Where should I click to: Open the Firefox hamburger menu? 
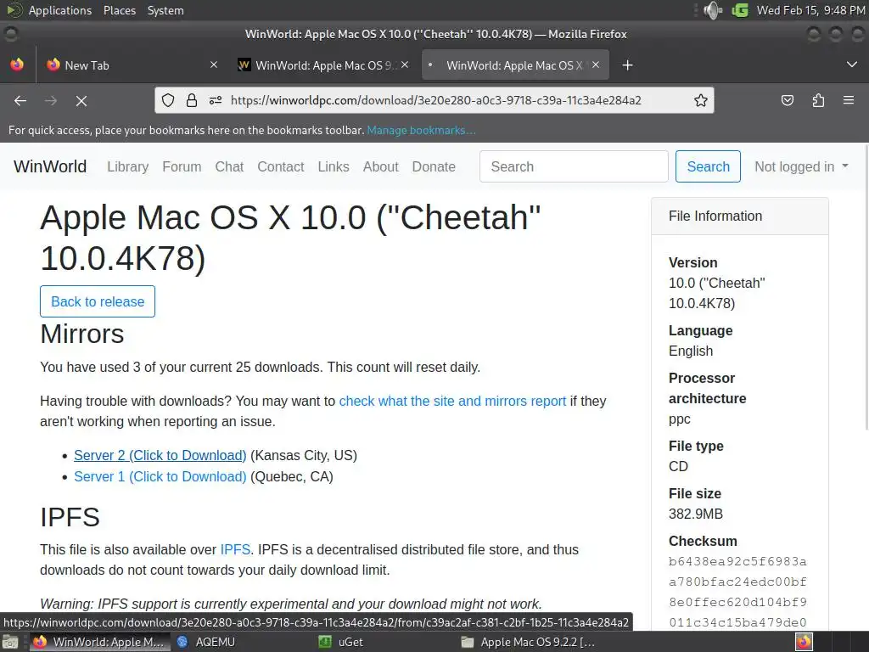coord(849,100)
